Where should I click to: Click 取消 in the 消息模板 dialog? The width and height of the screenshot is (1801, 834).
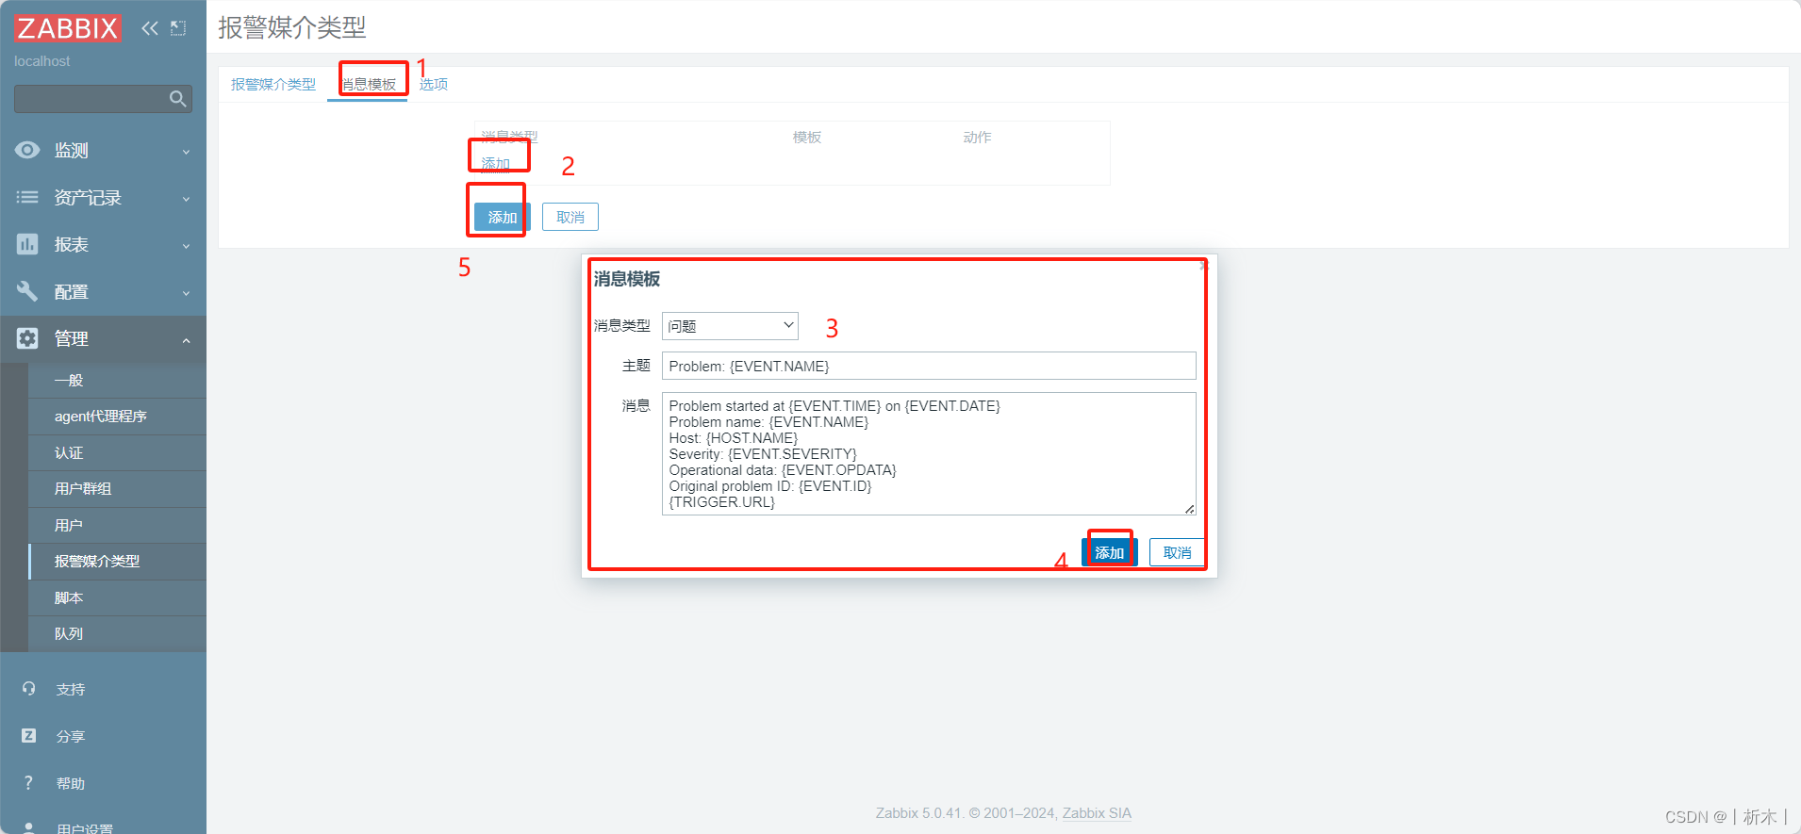click(x=1177, y=552)
